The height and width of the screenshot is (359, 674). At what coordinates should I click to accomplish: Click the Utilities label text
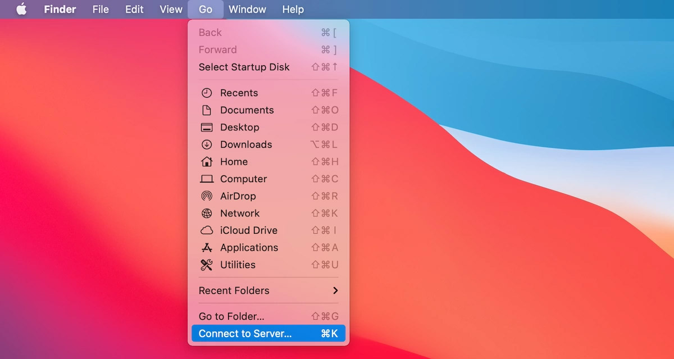(238, 265)
